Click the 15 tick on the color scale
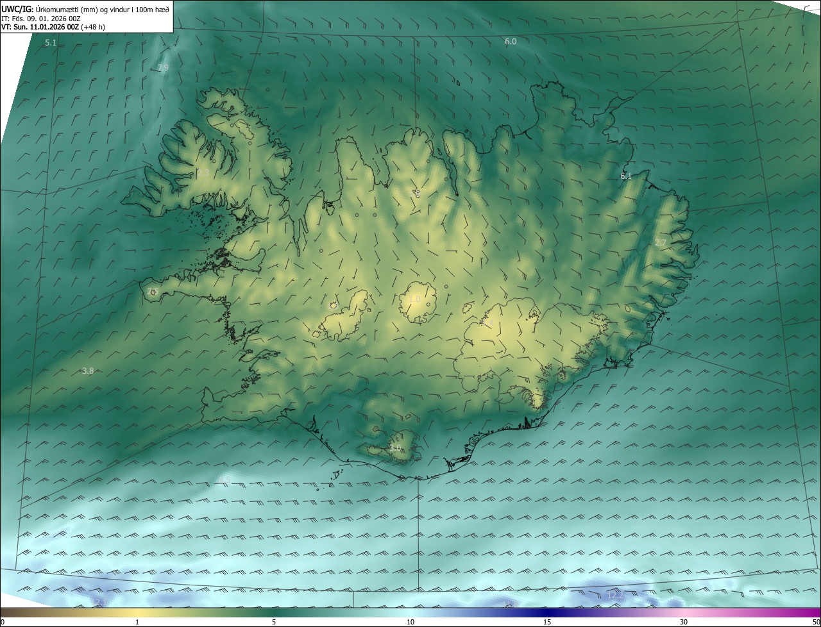 click(547, 622)
